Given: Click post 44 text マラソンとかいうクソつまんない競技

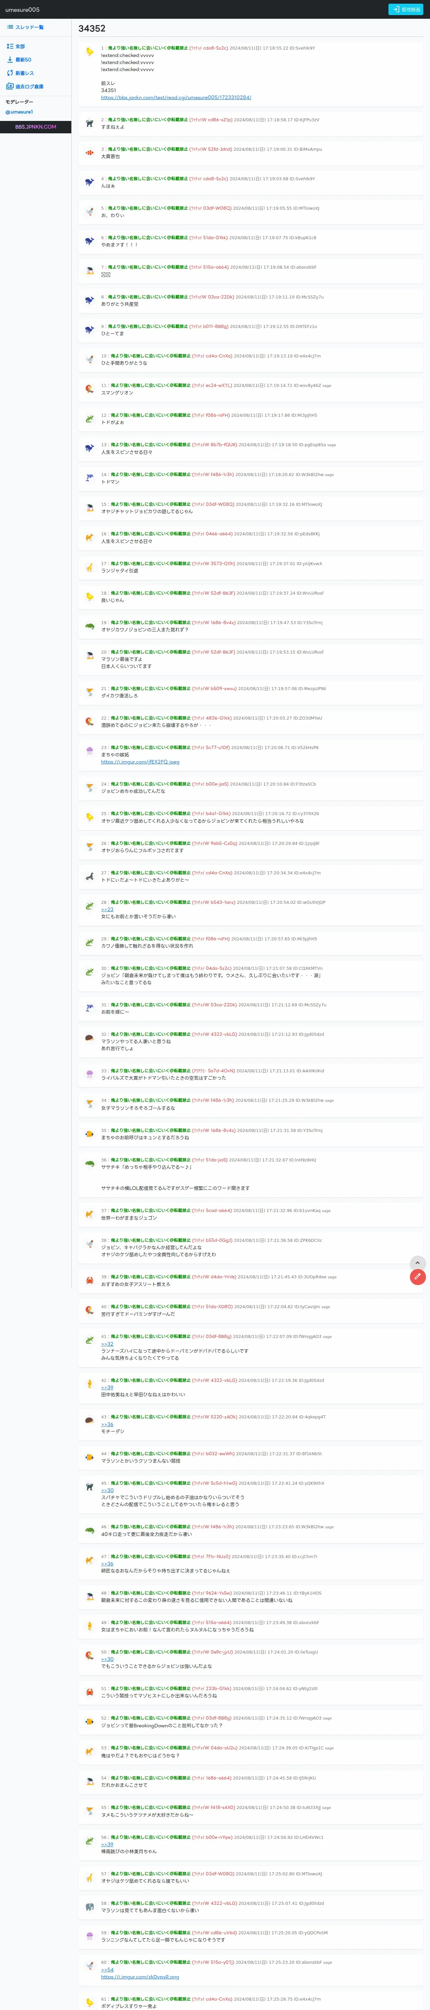Looking at the screenshot, I should point(140,1461).
